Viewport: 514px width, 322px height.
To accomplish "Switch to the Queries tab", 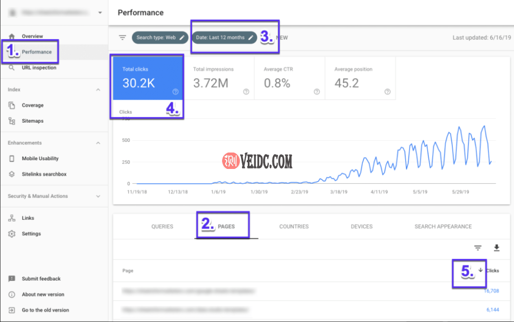I will 162,226.
